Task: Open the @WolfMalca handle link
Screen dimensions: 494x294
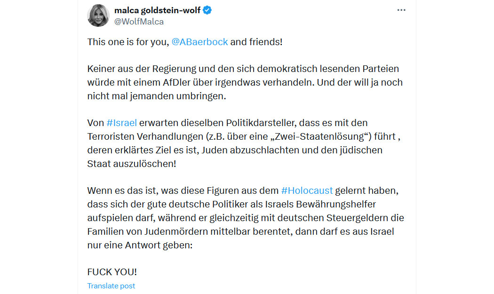Action: [x=139, y=22]
